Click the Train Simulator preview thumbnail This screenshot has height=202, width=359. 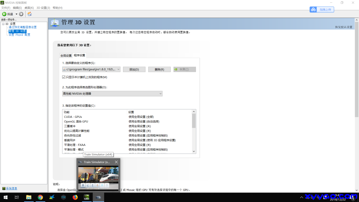(98, 178)
